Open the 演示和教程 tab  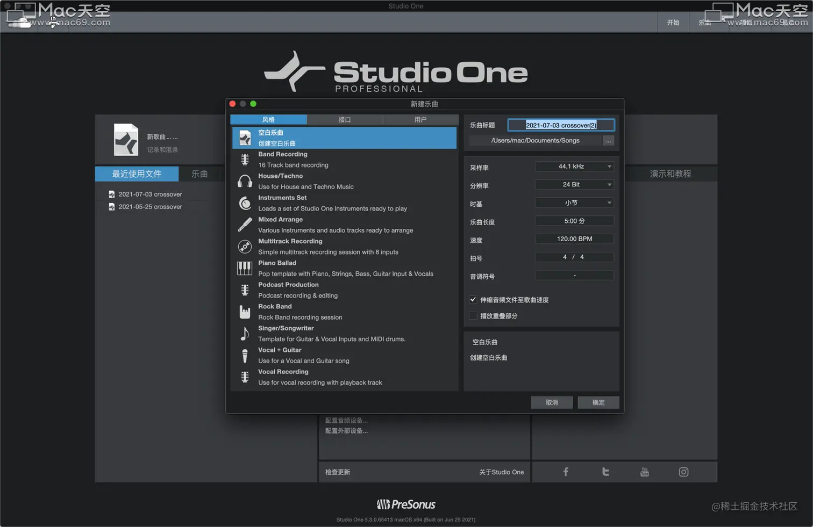tap(671, 174)
